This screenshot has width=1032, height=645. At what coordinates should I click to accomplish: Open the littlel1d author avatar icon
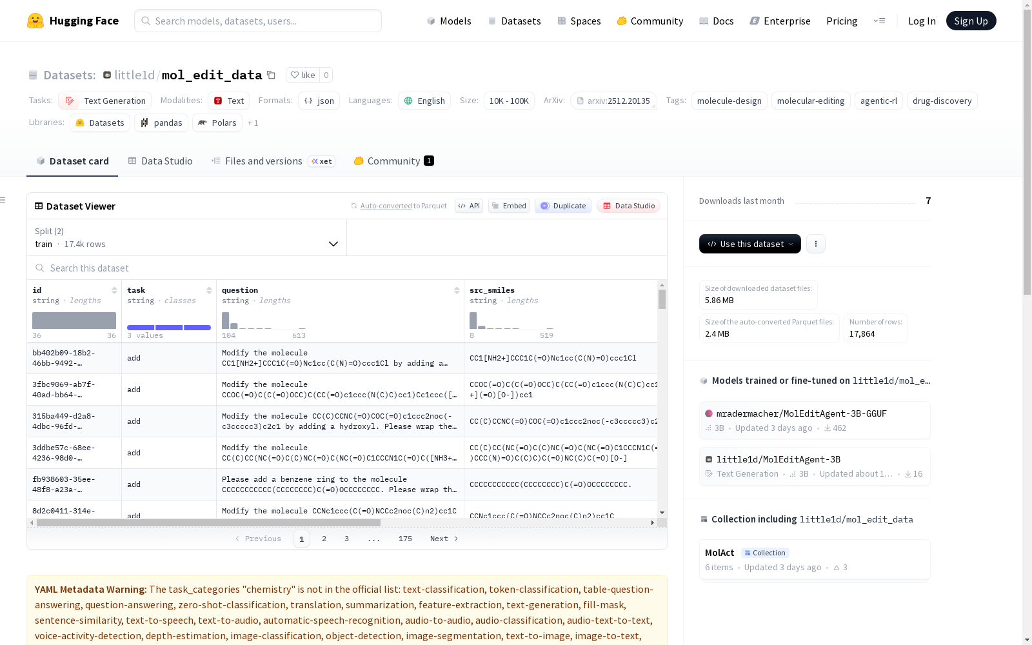coord(107,75)
